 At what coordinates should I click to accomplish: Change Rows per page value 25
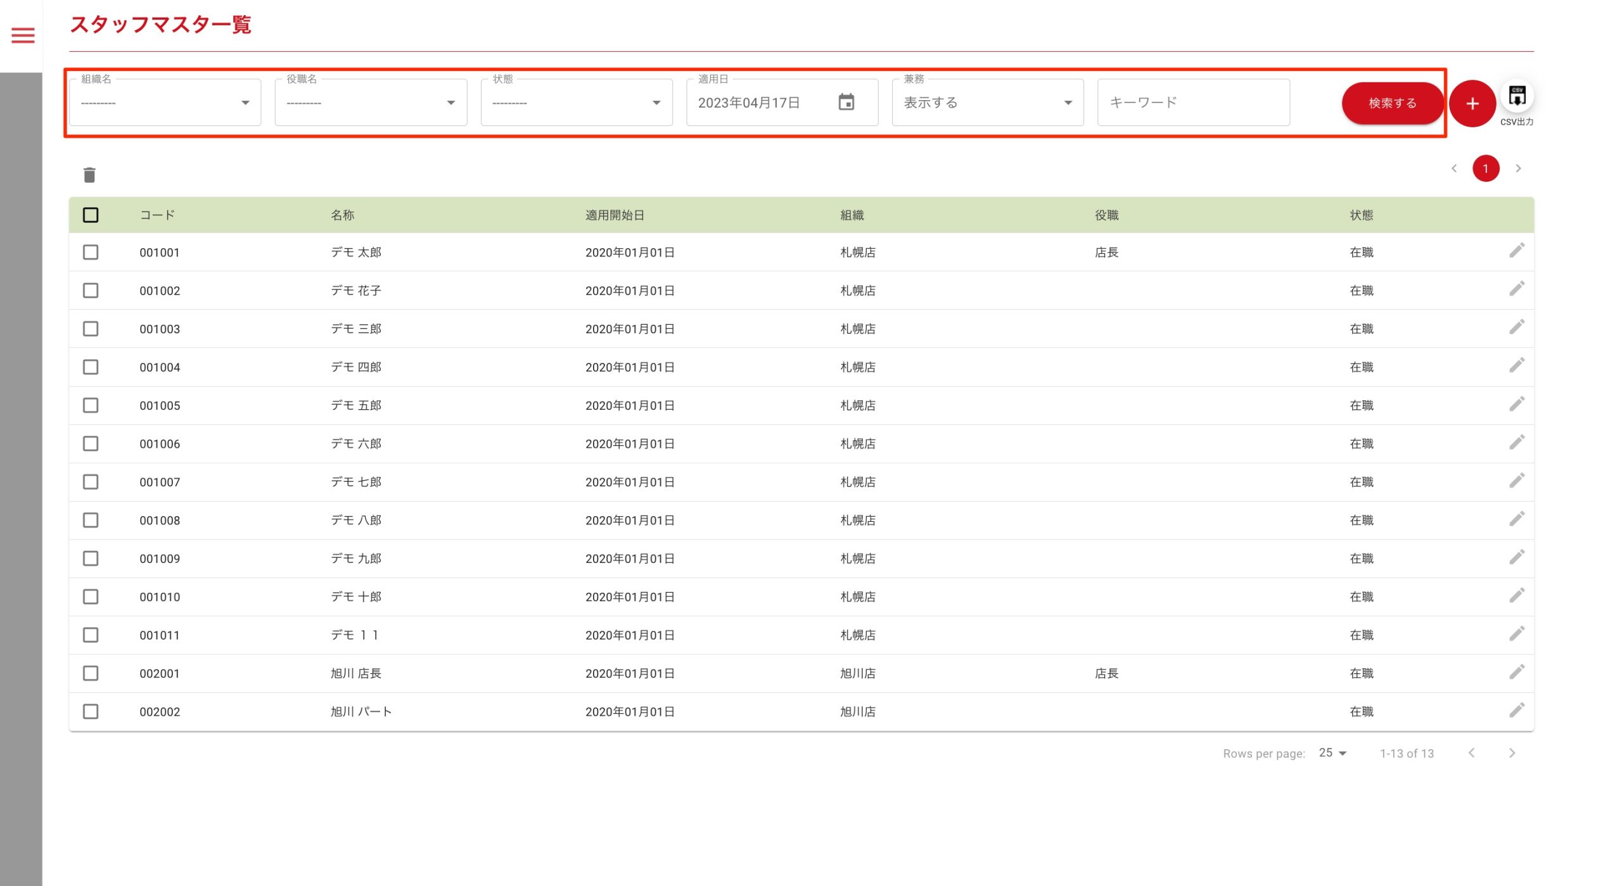tap(1332, 753)
